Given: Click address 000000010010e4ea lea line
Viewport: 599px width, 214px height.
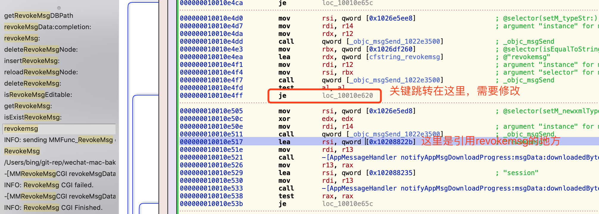Looking at the screenshot, I should (211, 57).
